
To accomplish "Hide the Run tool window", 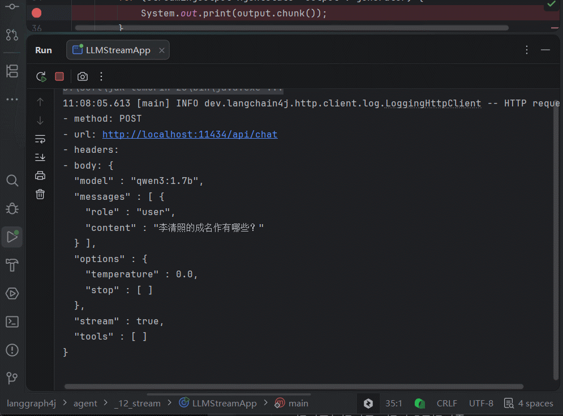I will tap(545, 50).
